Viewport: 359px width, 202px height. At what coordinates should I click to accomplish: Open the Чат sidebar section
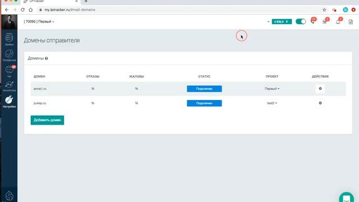pyautogui.click(x=9, y=71)
